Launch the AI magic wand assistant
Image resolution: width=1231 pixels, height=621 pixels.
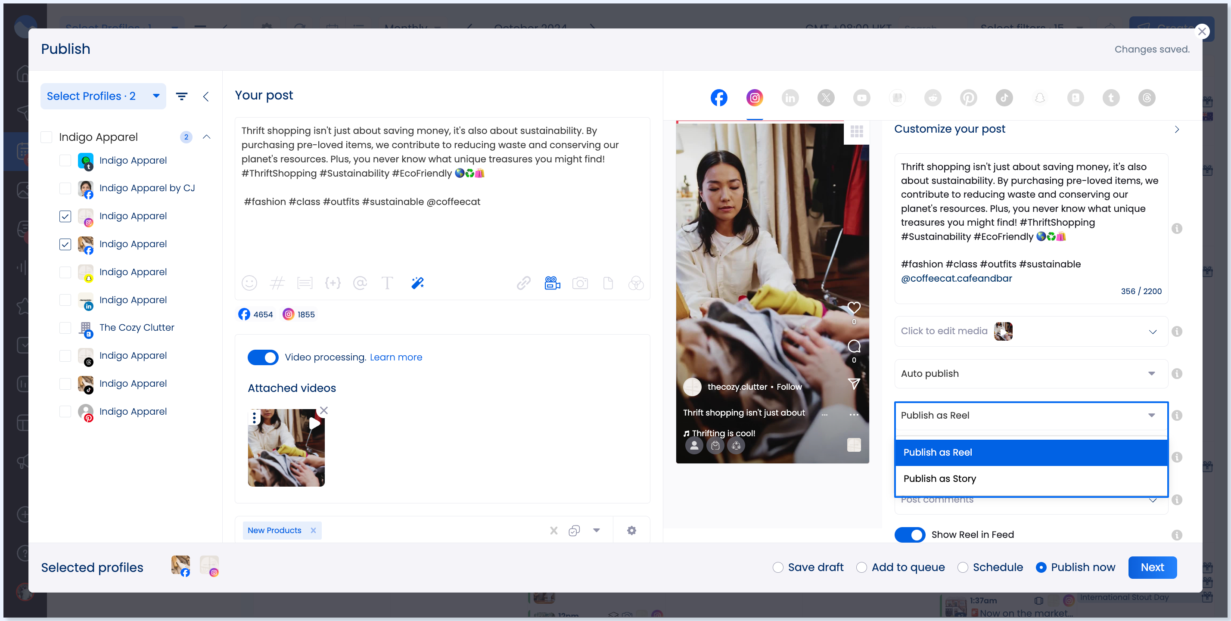(x=417, y=283)
